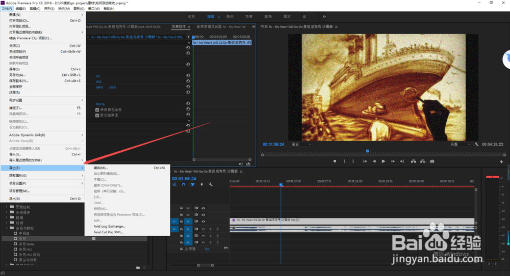
Task: Mute audio track A1
Action: [203, 229]
